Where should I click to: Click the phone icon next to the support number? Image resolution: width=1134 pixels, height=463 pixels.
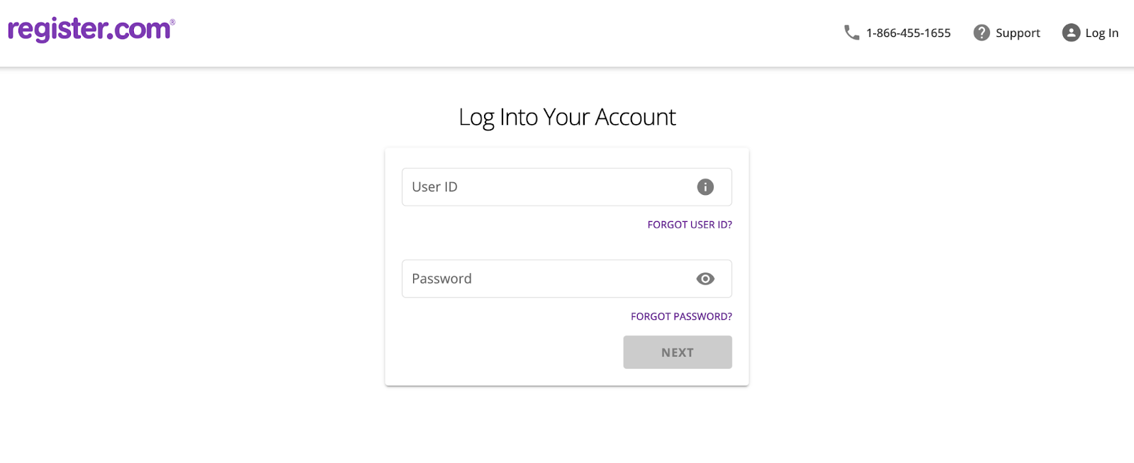click(850, 32)
